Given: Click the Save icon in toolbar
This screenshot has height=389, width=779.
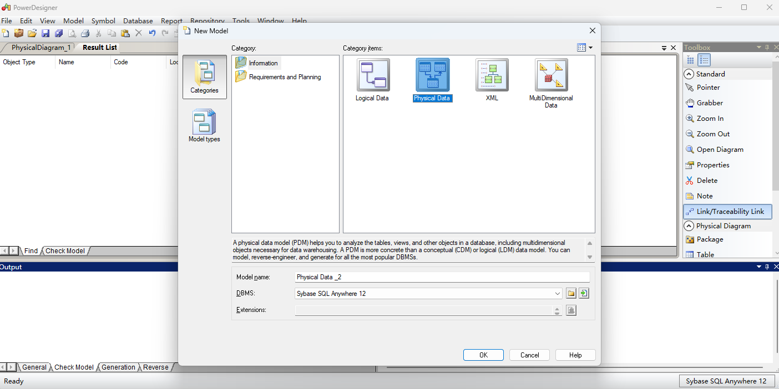Looking at the screenshot, I should click(x=45, y=33).
